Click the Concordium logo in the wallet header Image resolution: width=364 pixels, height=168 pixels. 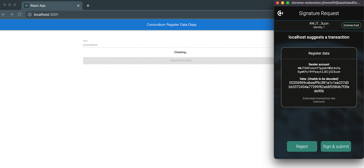click(280, 13)
